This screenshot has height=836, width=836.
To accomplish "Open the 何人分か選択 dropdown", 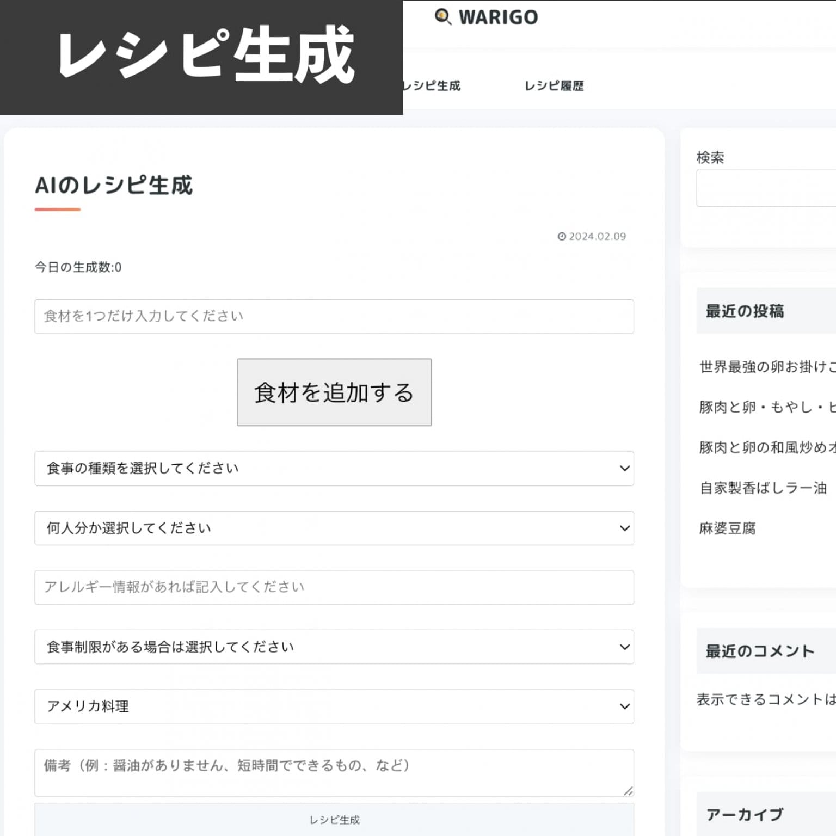I will pyautogui.click(x=334, y=528).
